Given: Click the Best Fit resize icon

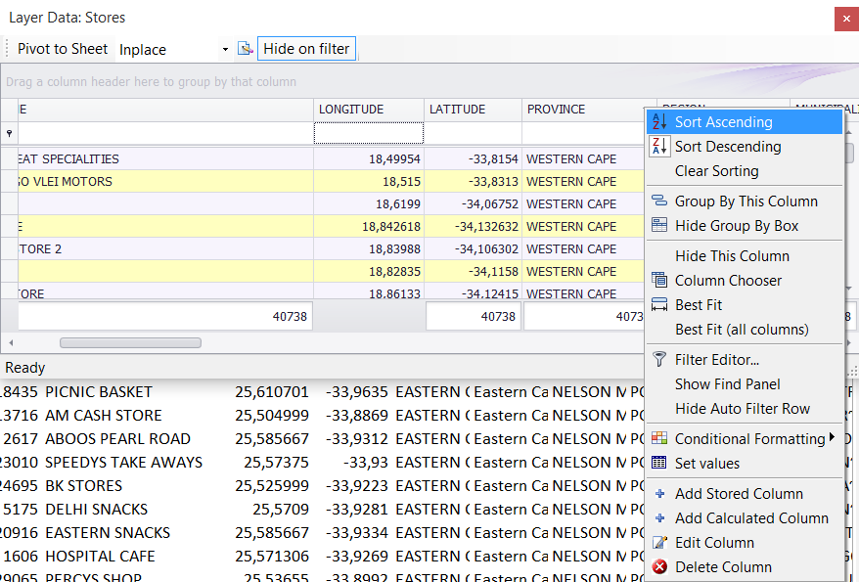Looking at the screenshot, I should [659, 304].
